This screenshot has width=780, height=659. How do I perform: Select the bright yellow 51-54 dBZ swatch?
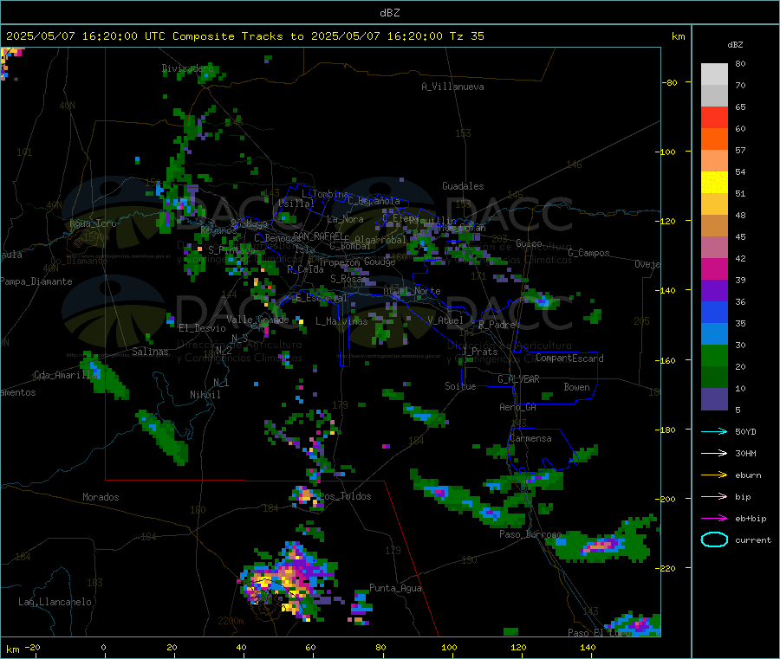tap(714, 183)
